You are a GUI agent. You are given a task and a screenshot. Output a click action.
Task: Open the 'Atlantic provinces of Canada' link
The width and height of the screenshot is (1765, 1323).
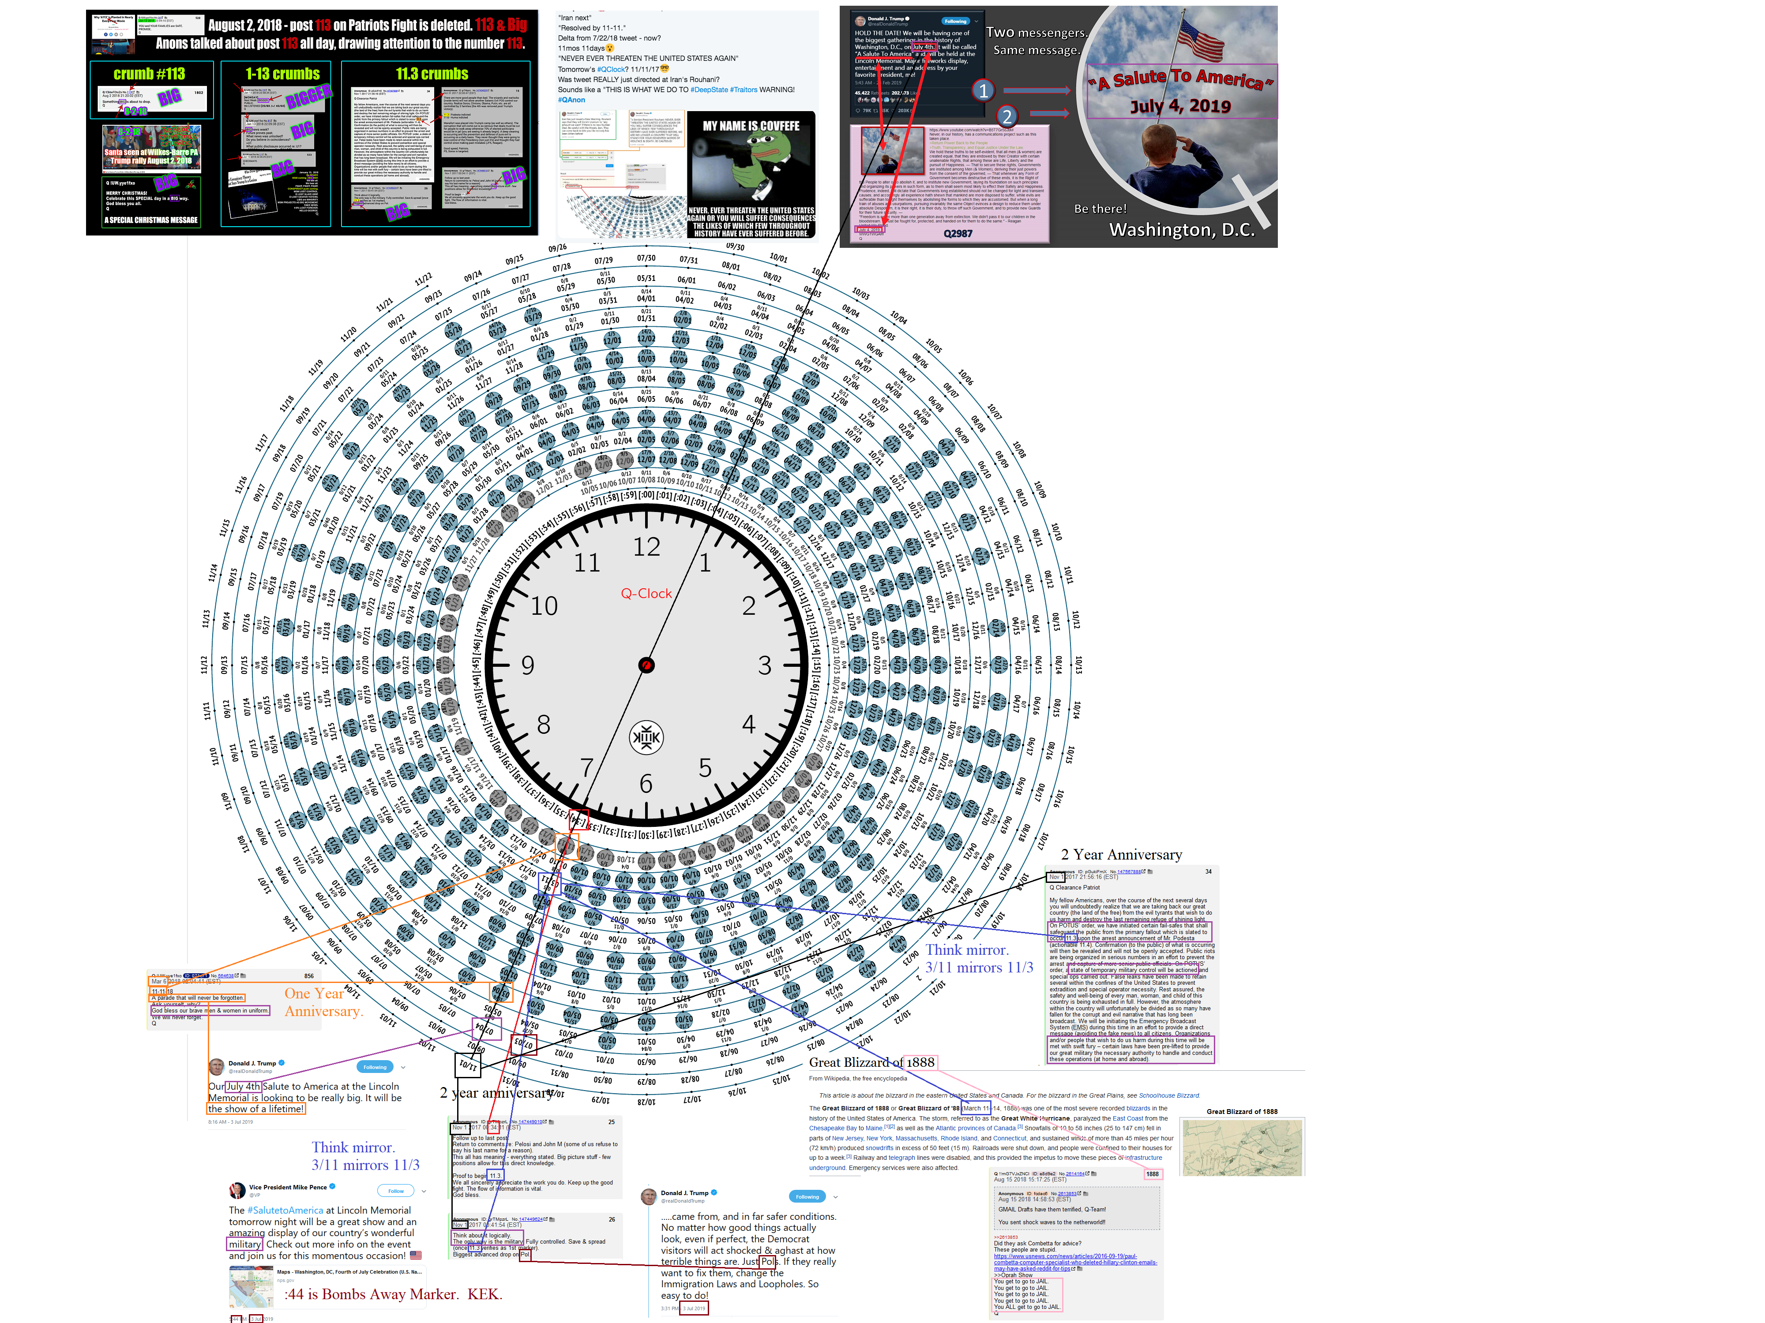point(975,1128)
